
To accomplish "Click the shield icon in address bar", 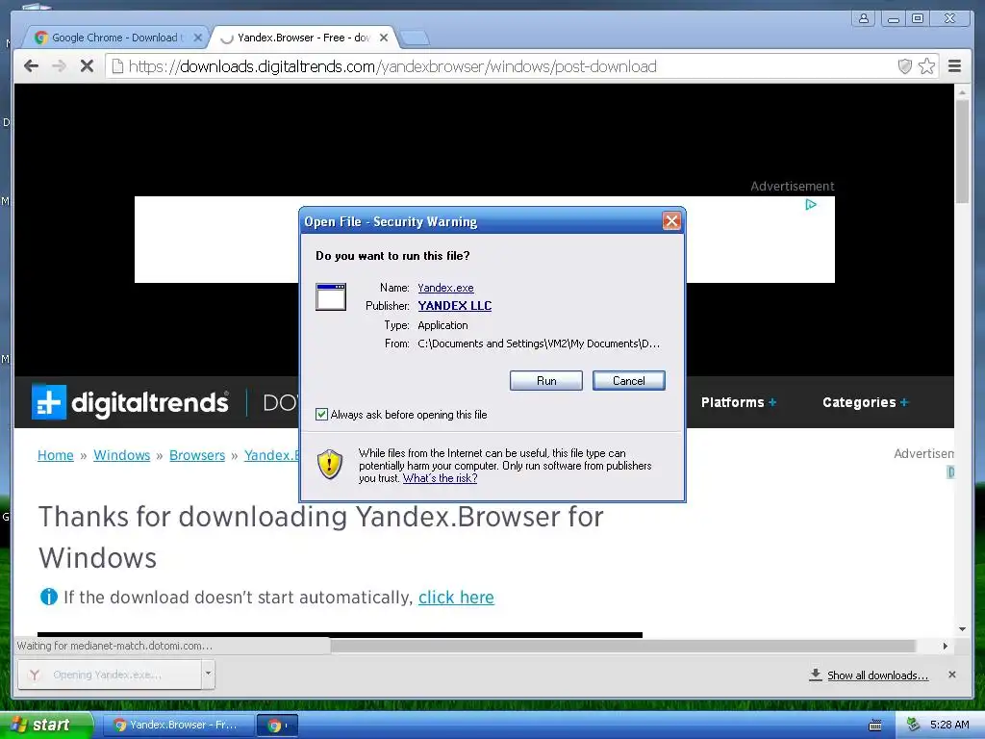I will click(x=904, y=66).
